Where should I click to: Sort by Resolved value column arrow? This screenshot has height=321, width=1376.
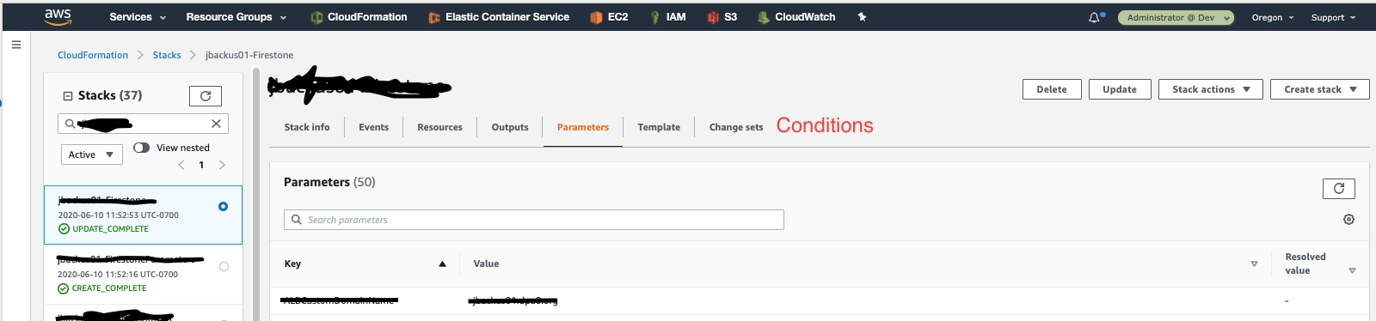1352,270
